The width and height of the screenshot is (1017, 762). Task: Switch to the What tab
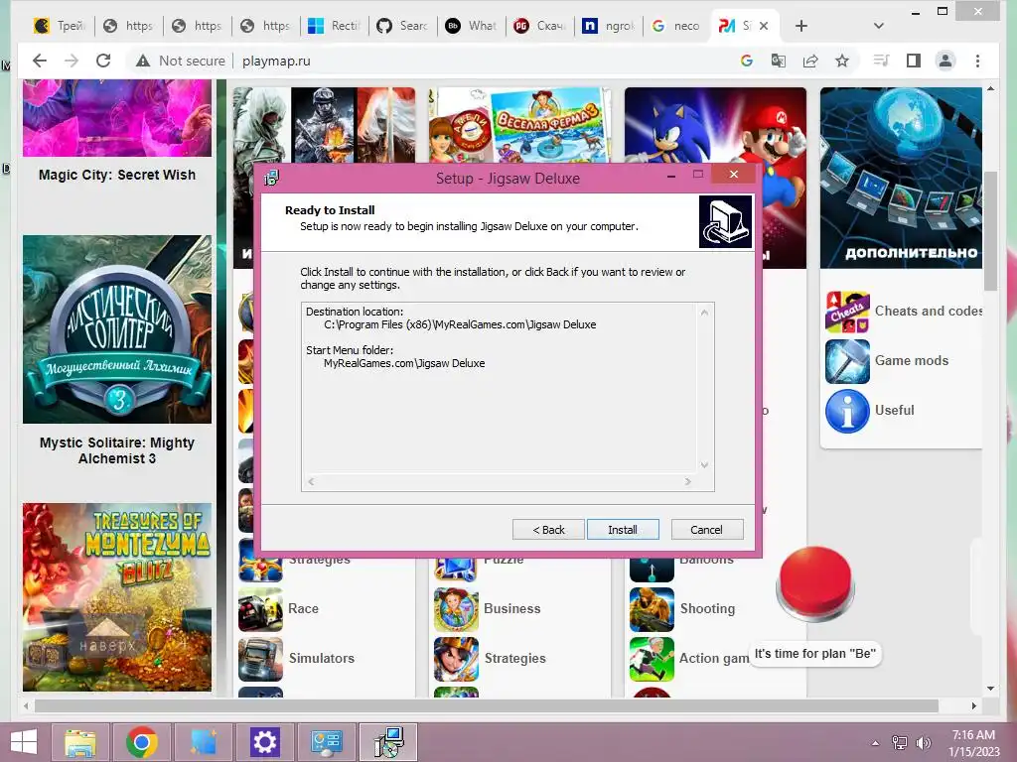(472, 26)
